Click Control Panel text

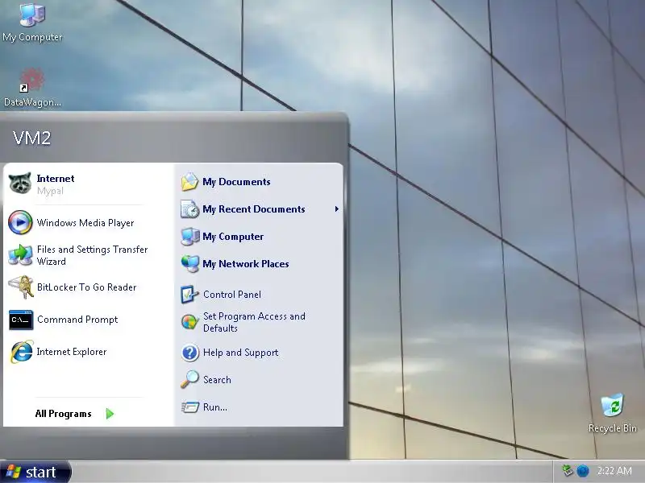(x=232, y=295)
